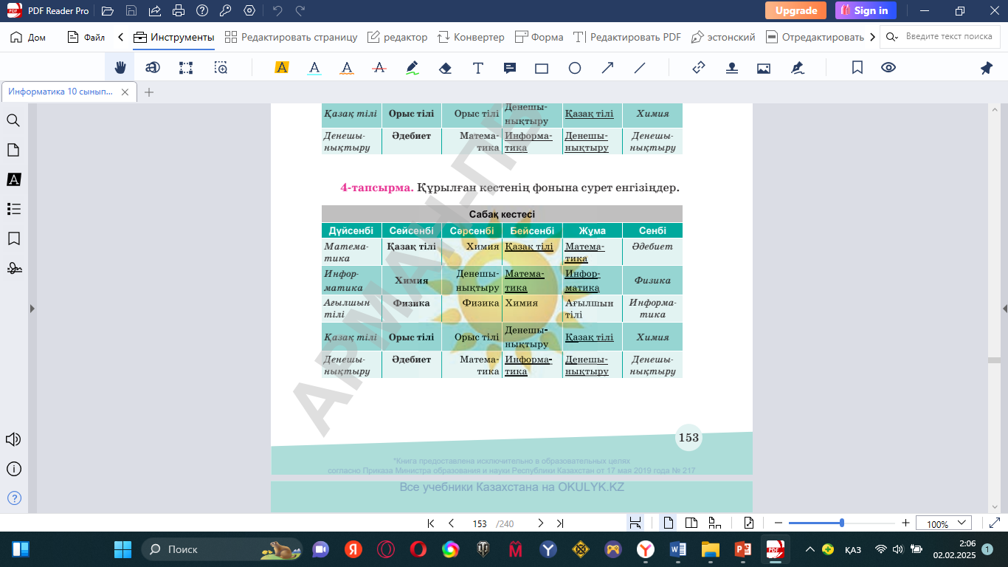Open the Файл menu

pos(86,37)
